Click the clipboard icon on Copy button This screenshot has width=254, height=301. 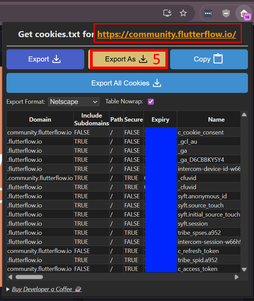point(218,58)
